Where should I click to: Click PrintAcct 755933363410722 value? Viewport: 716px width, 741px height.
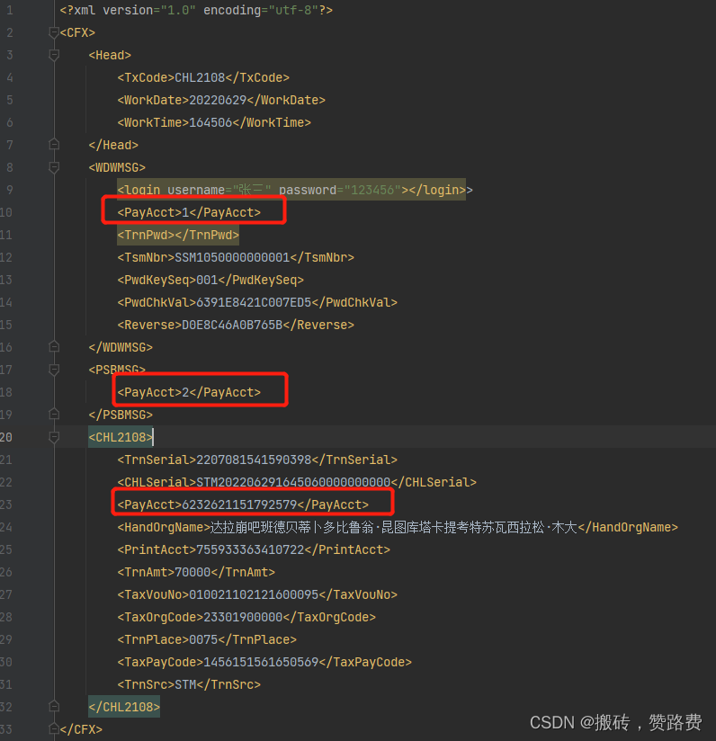point(250,549)
